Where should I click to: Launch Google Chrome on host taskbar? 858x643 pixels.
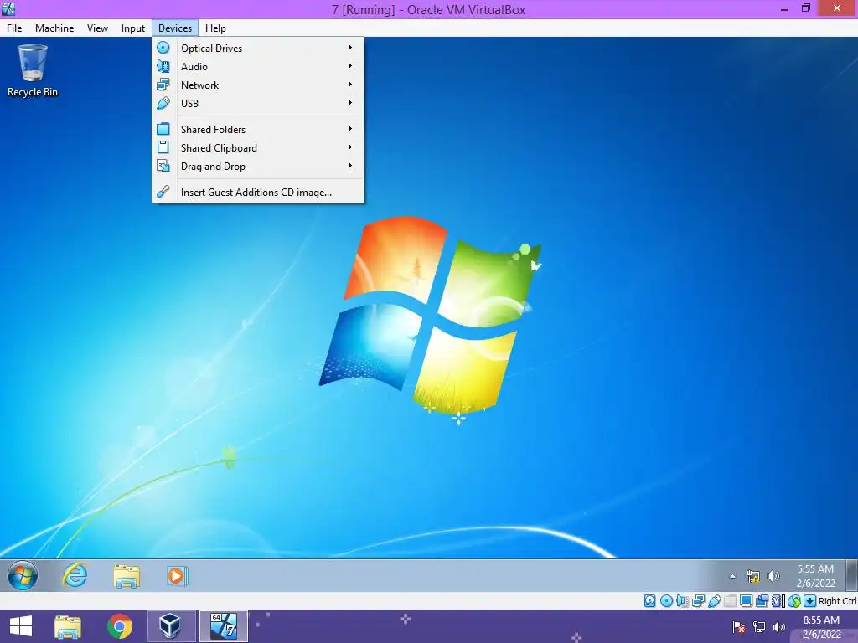[119, 626]
